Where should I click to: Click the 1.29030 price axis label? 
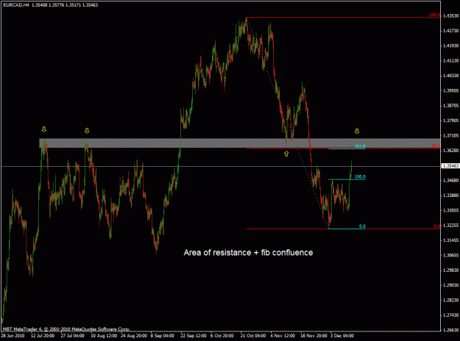(450, 285)
